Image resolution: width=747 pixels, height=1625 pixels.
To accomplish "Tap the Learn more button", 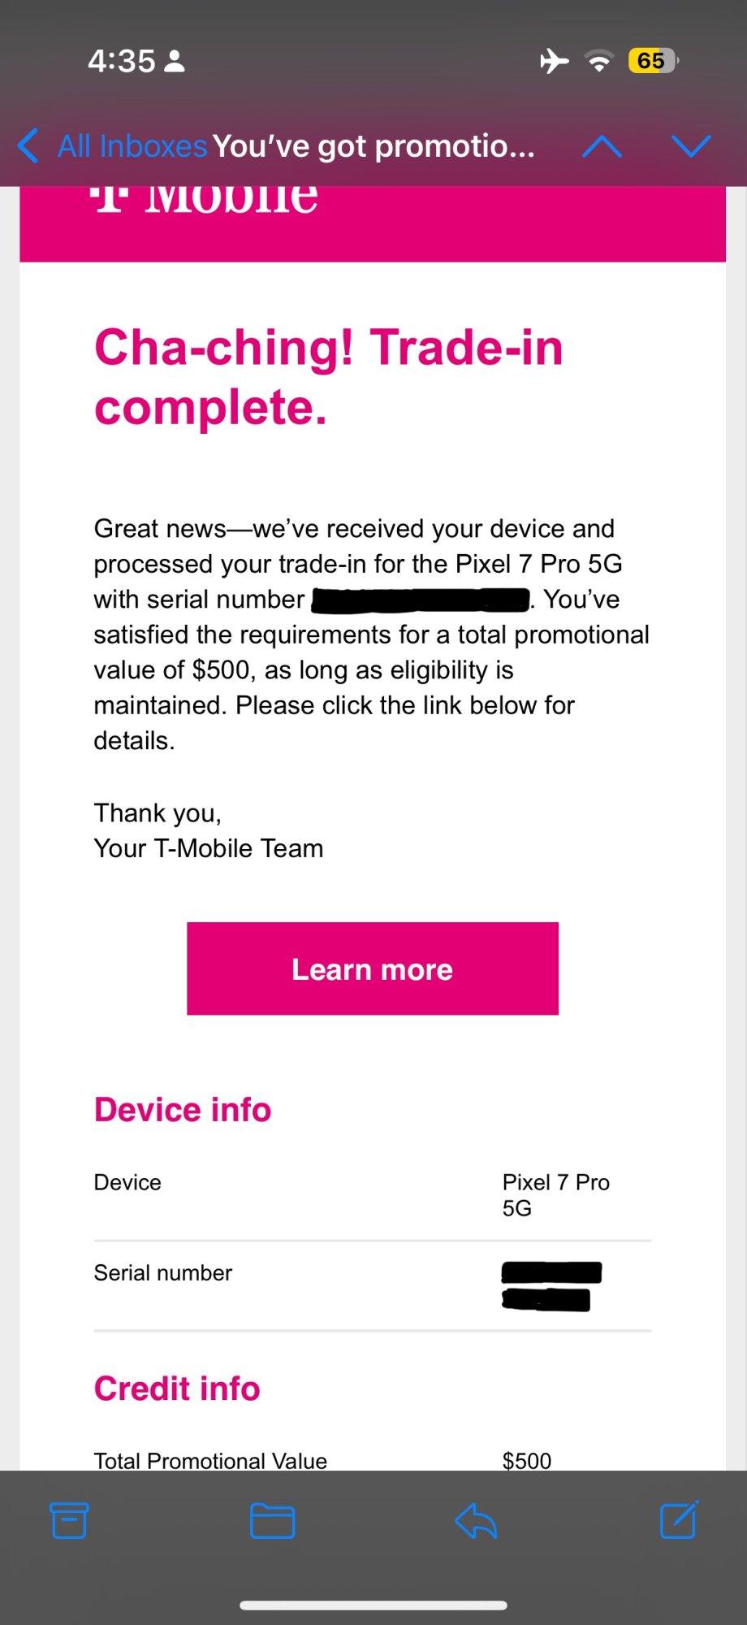I will (373, 968).
